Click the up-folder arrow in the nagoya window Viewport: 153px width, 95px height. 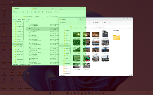pyautogui.click(x=68, y=27)
